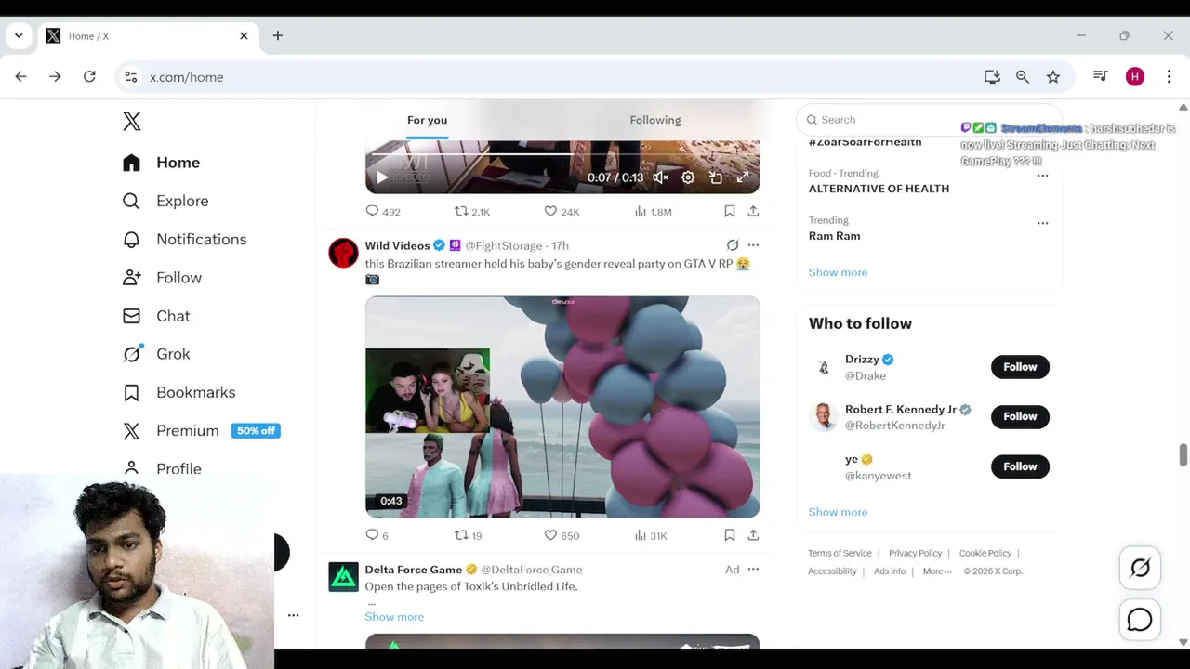
Task: View Wild Videos post 31K views analytics
Action: (x=651, y=535)
